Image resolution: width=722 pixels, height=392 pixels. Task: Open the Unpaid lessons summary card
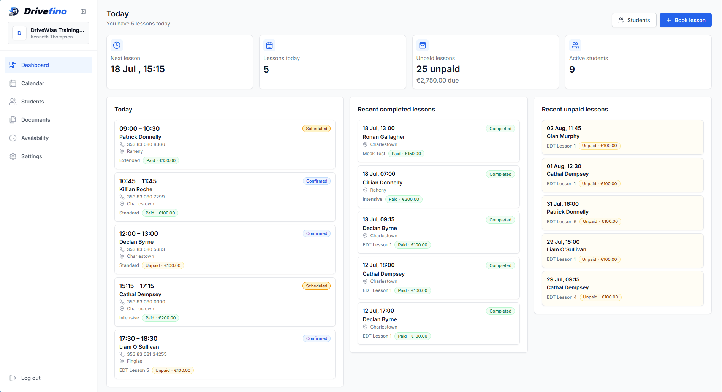(x=485, y=62)
